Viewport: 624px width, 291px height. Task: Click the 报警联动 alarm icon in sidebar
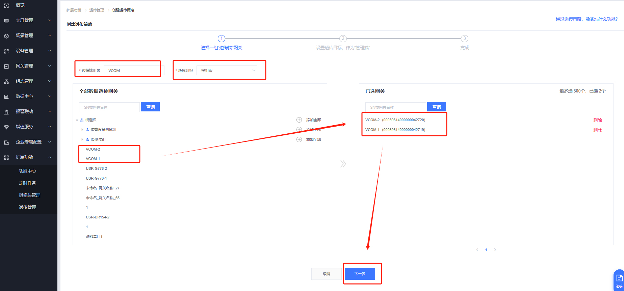[6, 112]
